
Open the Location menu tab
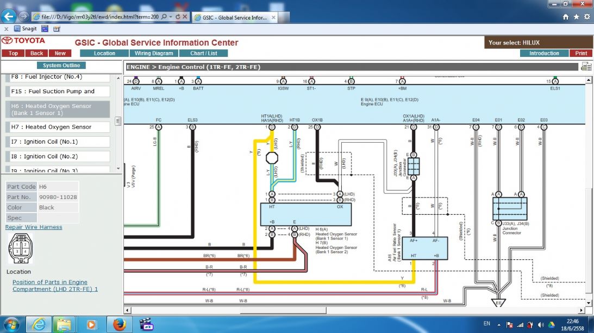[104, 53]
